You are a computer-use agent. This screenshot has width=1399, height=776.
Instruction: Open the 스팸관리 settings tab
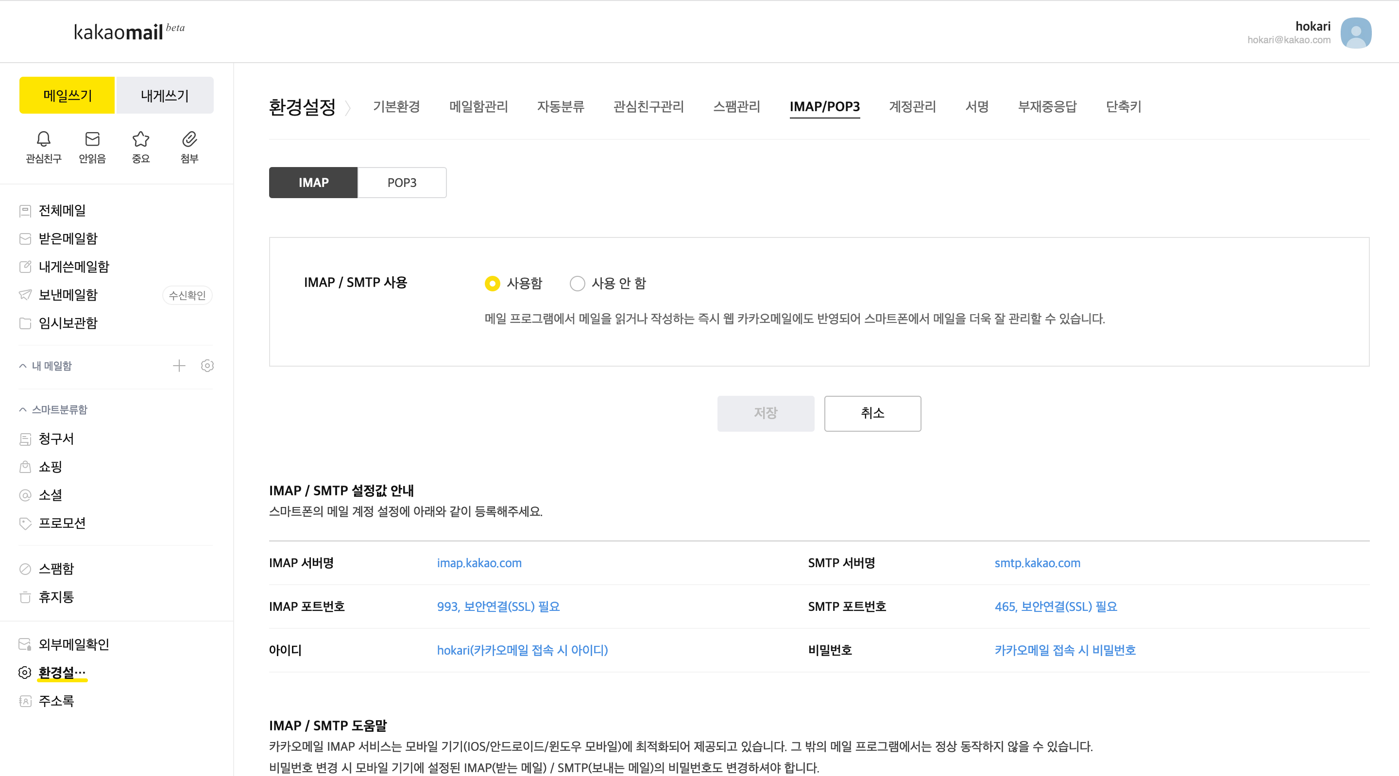click(x=736, y=106)
